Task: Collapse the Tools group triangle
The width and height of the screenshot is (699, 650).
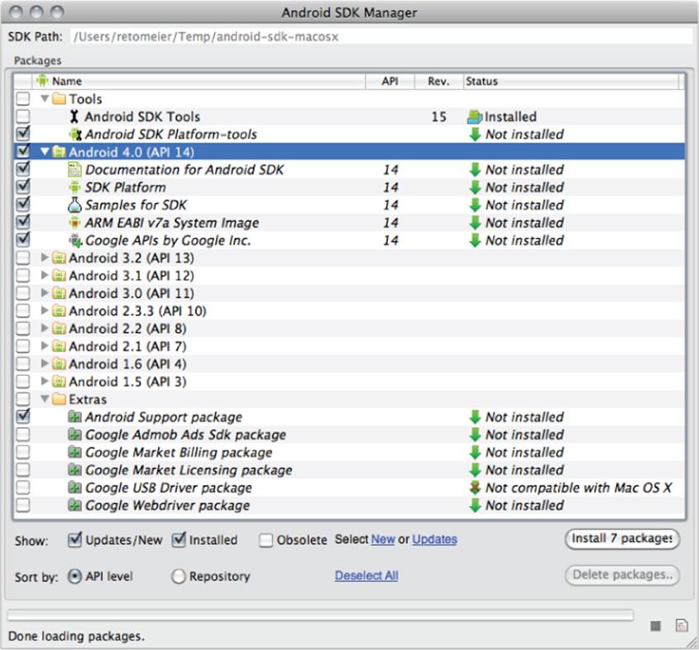Action: pyautogui.click(x=45, y=99)
